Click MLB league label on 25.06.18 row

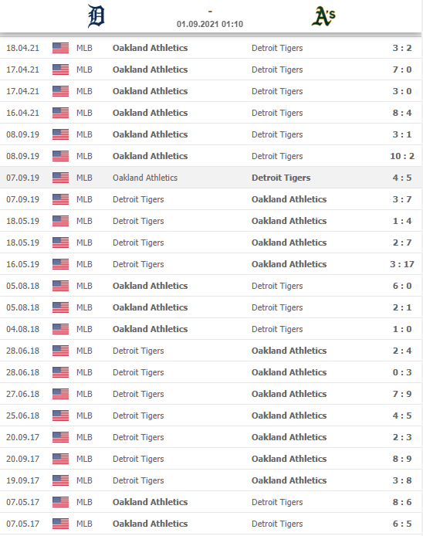[84, 416]
